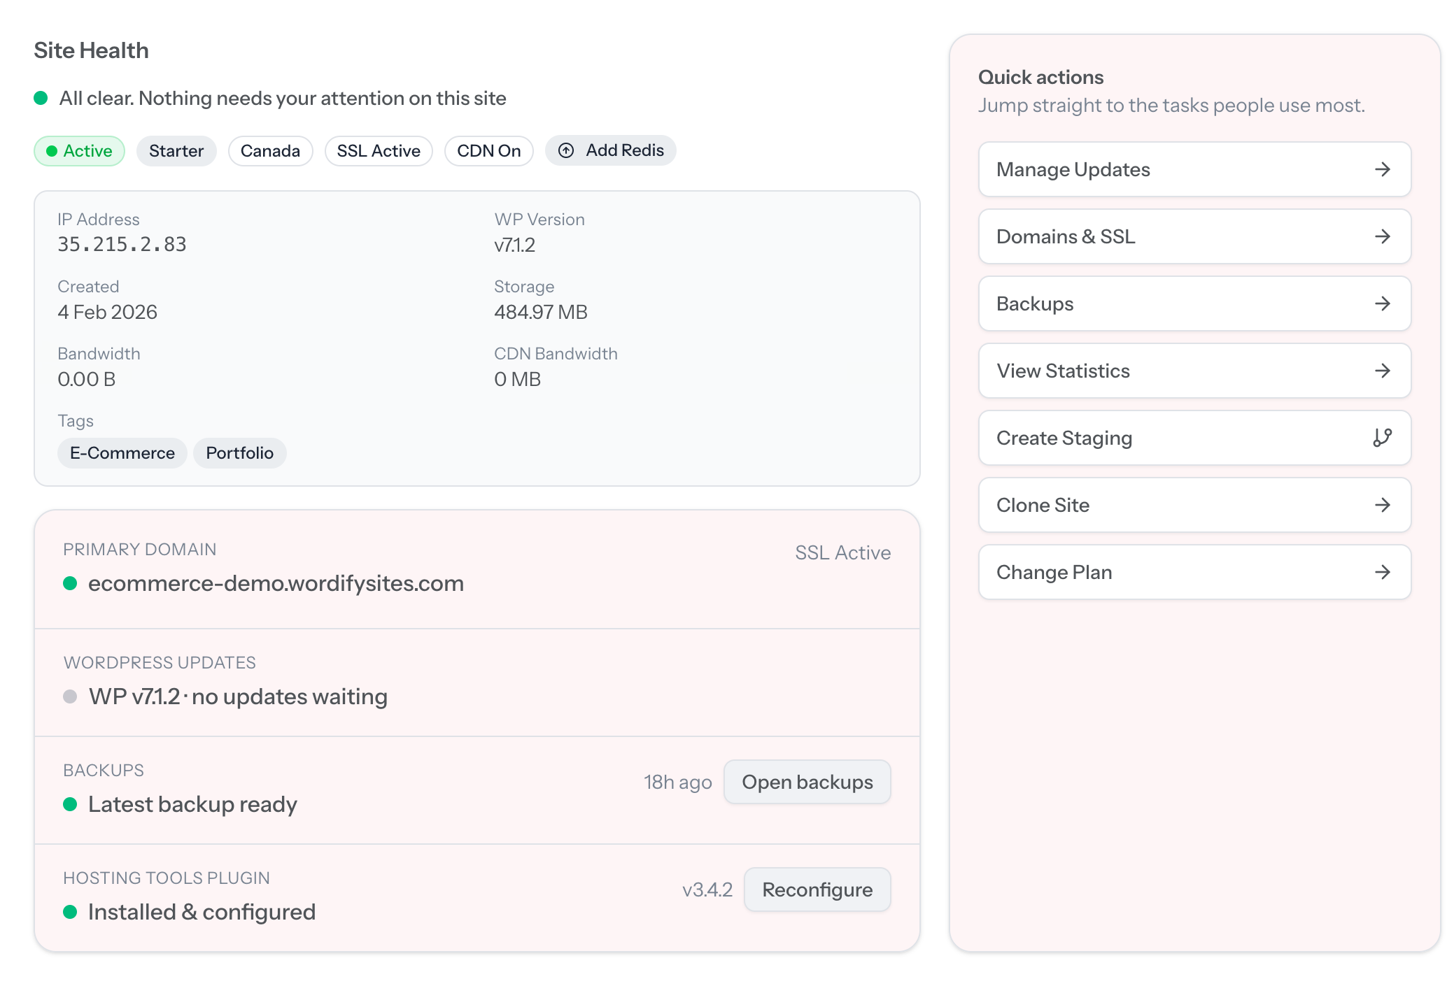The image size is (1454, 986).
Task: Go to Domains & SSL
Action: coord(1194,236)
